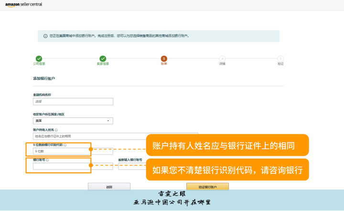The image size is (344, 211).
Task: Select step 4 店铺 circle
Action: [x=222, y=59]
